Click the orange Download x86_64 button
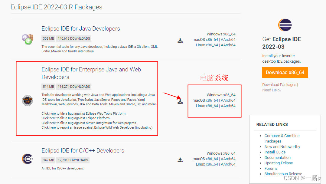This screenshot has height=184, width=326. pos(285,72)
